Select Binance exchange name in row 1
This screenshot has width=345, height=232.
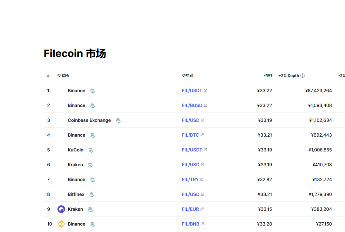pos(76,91)
